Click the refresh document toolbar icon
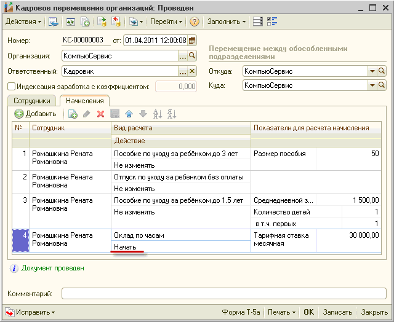Image resolution: width=394 pixels, height=322 pixels. 71,22
